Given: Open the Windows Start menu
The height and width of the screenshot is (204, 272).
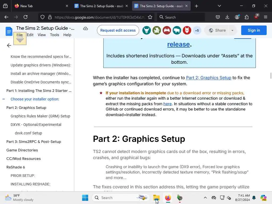Looking at the screenshot, I should pos(85,198).
